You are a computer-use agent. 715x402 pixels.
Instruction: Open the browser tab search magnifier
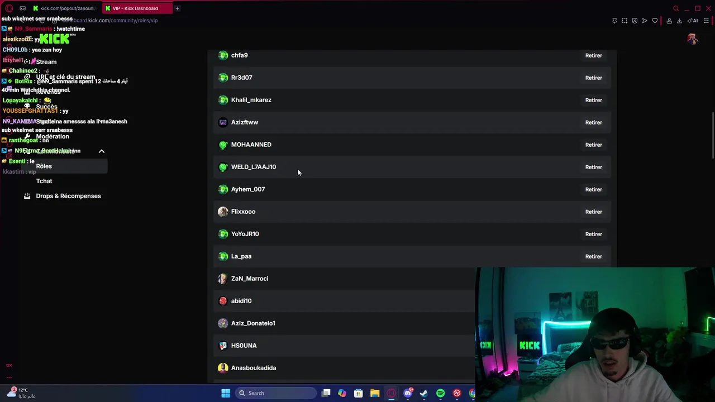click(676, 8)
